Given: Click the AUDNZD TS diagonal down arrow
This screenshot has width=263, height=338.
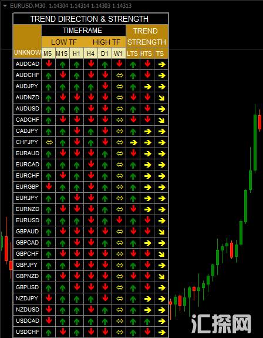Looking at the screenshot, I should pos(161,98).
